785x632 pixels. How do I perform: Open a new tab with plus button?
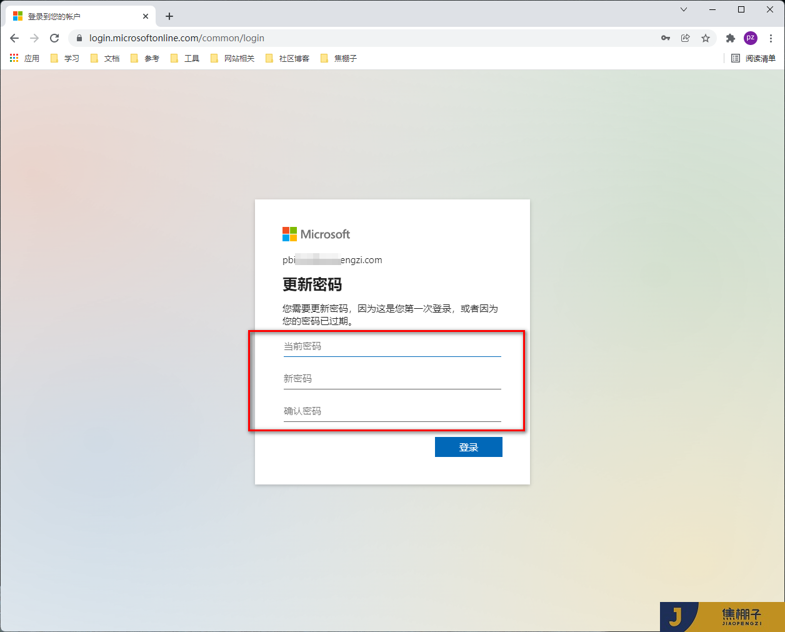click(x=169, y=16)
